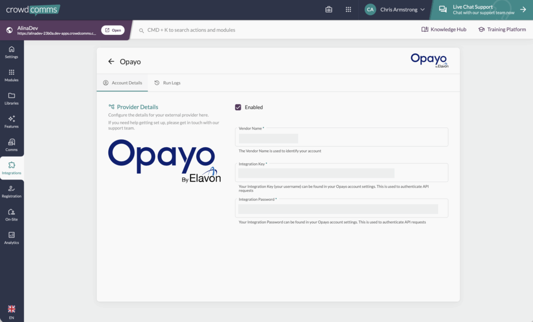Go back using arrow beside Opayo
The image size is (533, 322).
click(111, 61)
